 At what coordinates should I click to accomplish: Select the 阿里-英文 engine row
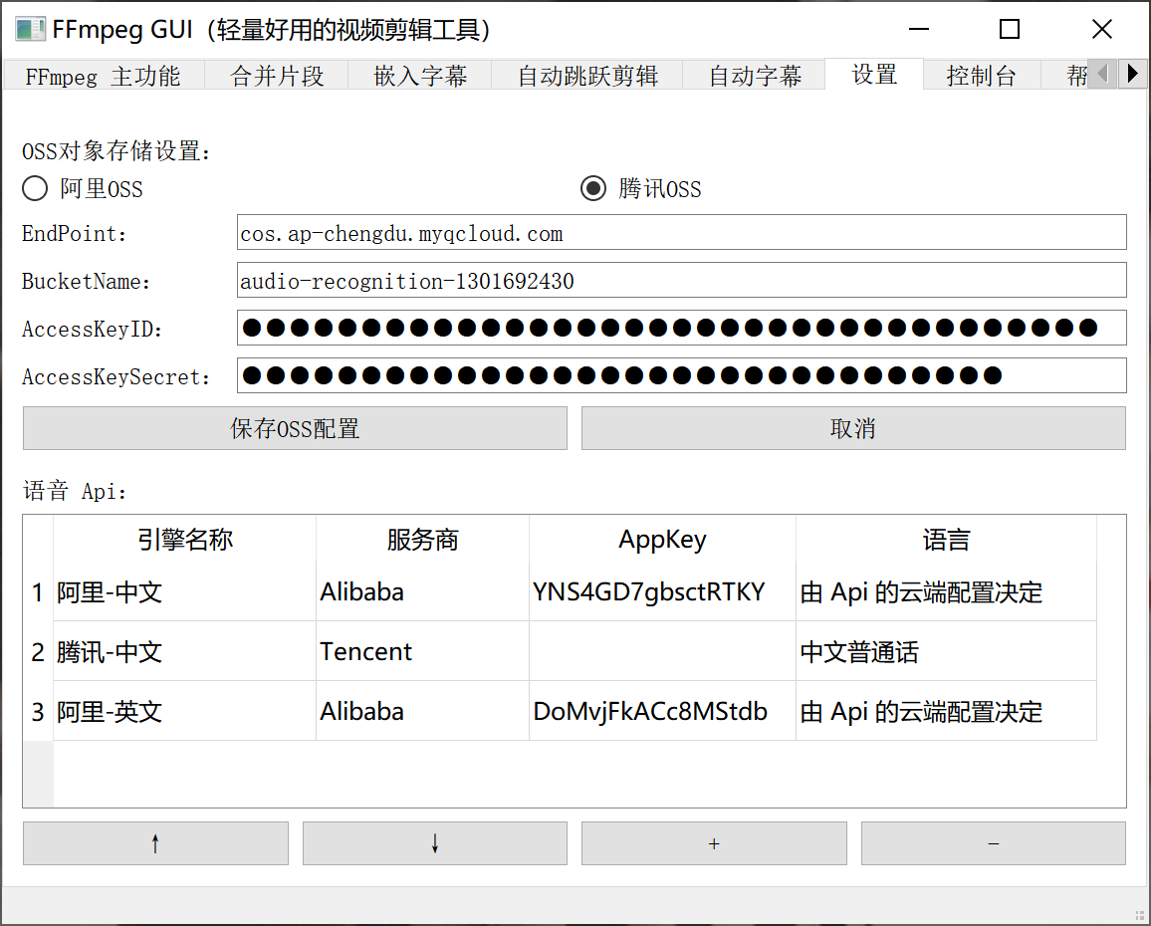tap(184, 711)
